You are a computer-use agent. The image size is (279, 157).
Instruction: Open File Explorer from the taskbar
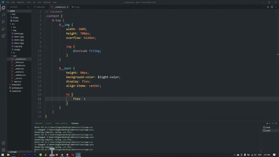8,155
